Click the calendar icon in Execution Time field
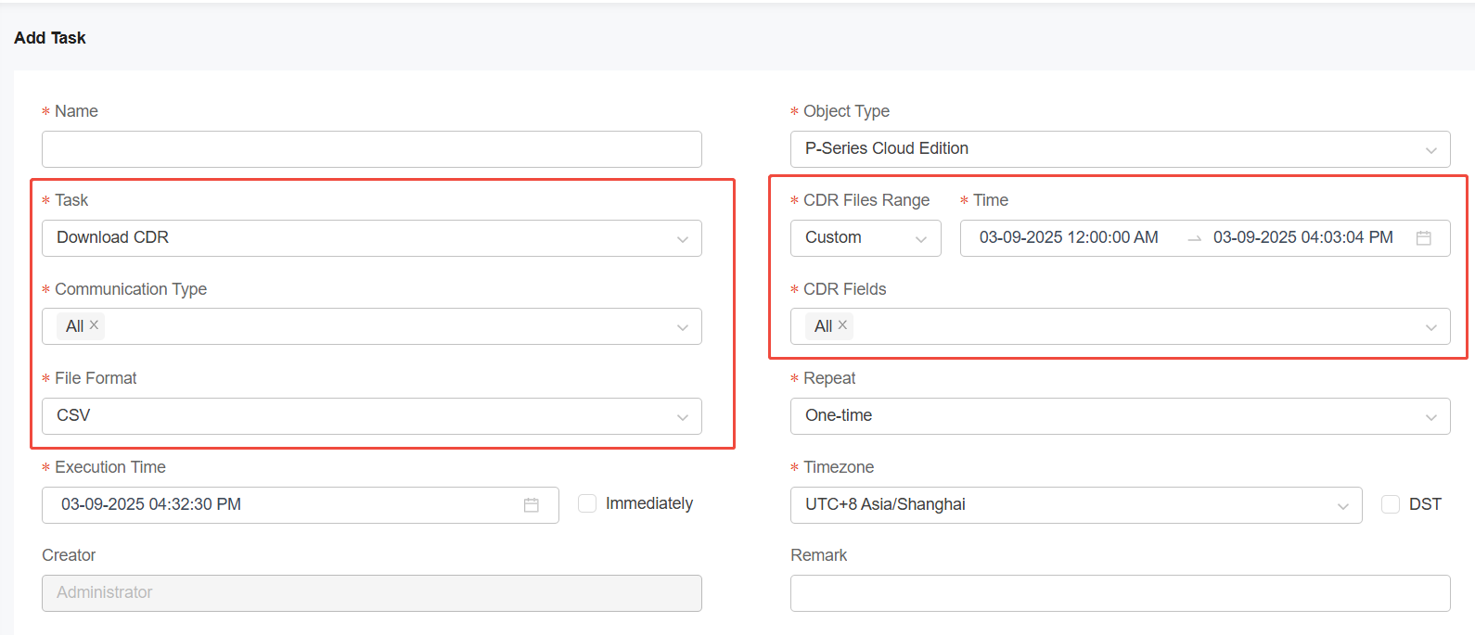 tap(532, 505)
